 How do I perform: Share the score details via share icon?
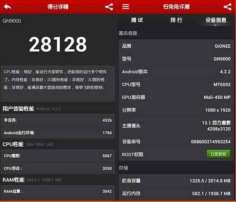coord(109,7)
